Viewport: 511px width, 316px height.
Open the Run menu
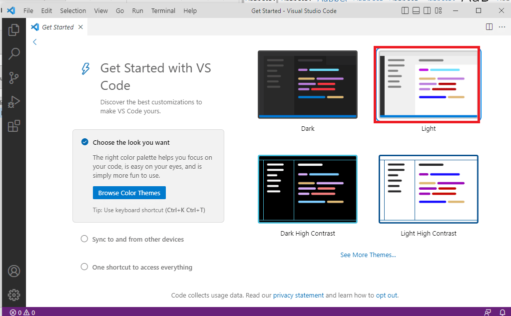coord(137,11)
